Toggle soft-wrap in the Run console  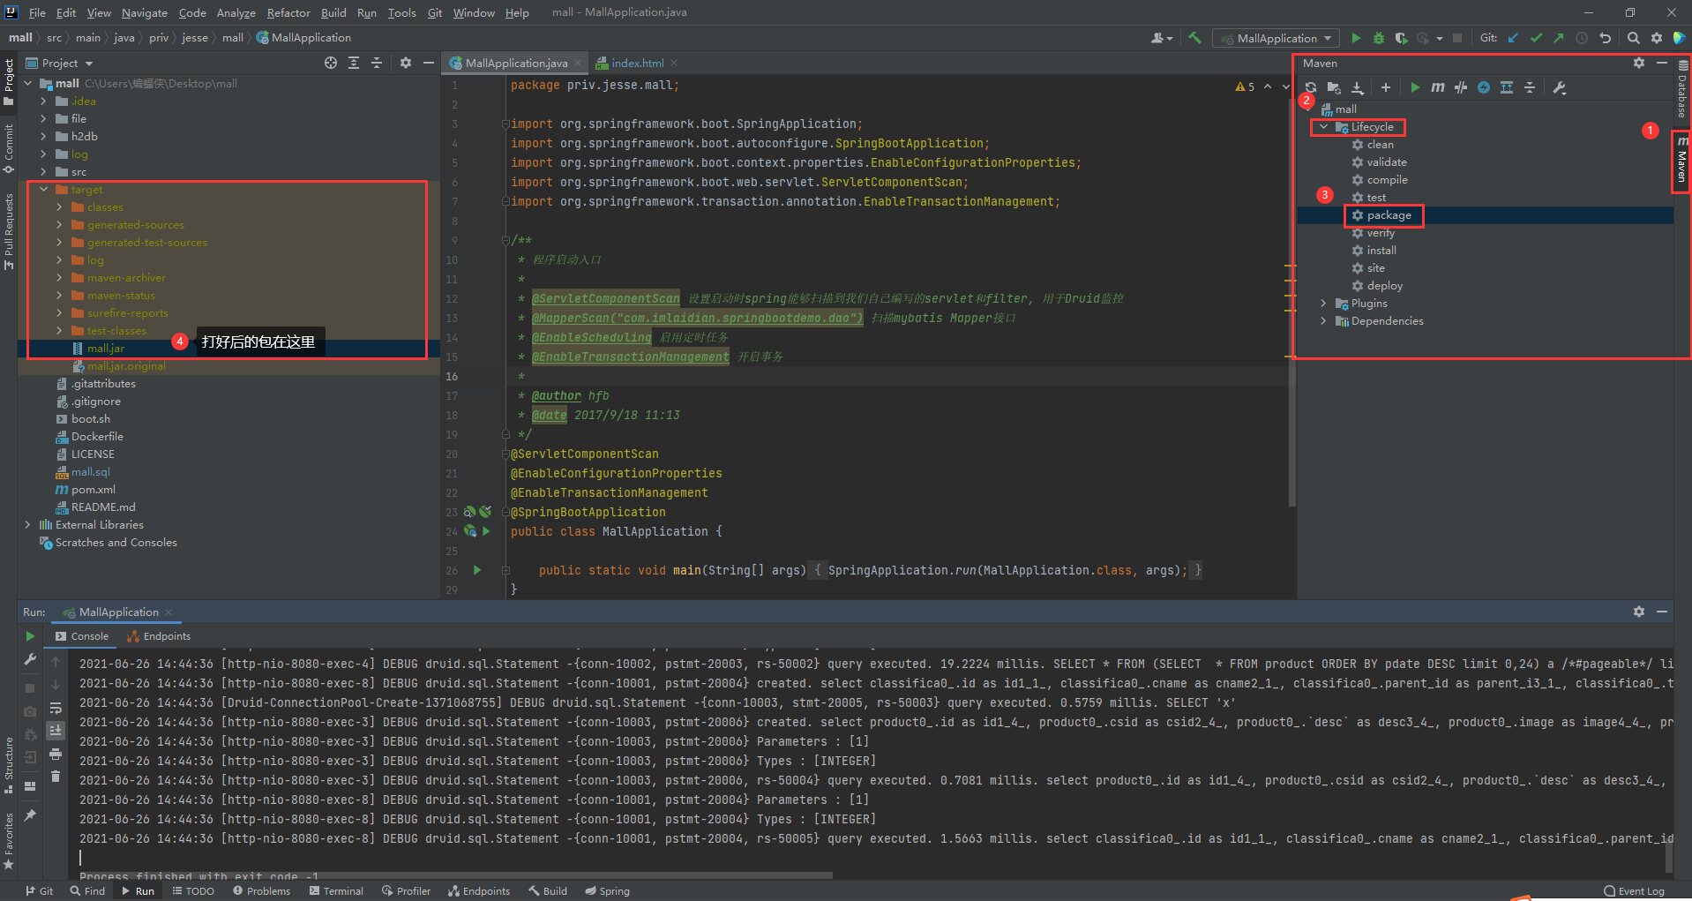pyautogui.click(x=56, y=708)
